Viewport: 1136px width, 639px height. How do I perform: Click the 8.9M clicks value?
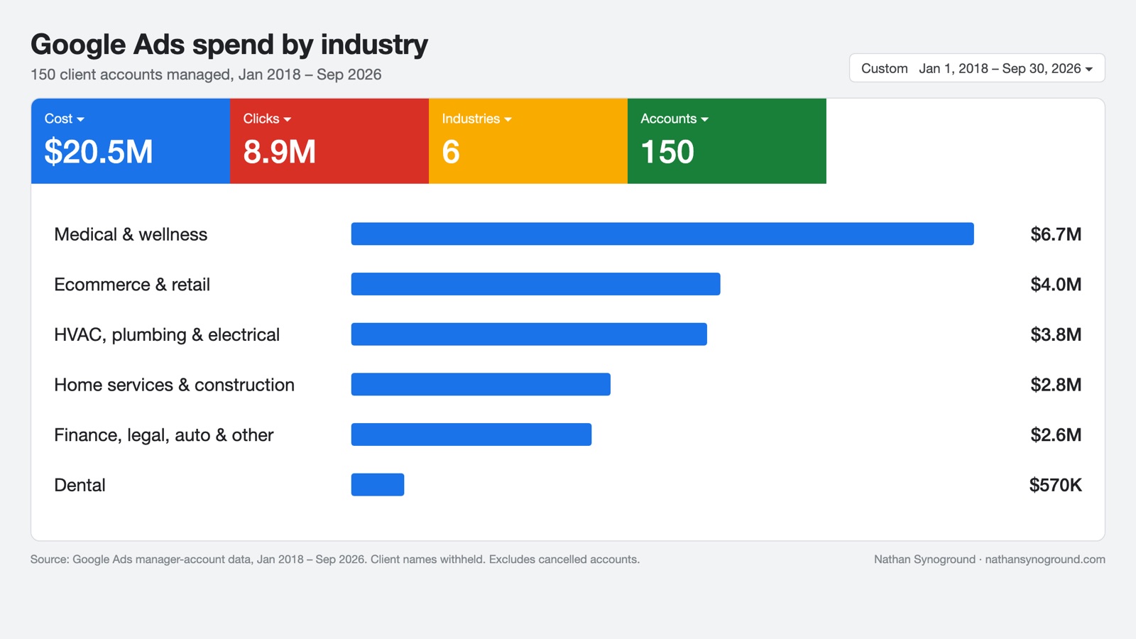tap(279, 152)
